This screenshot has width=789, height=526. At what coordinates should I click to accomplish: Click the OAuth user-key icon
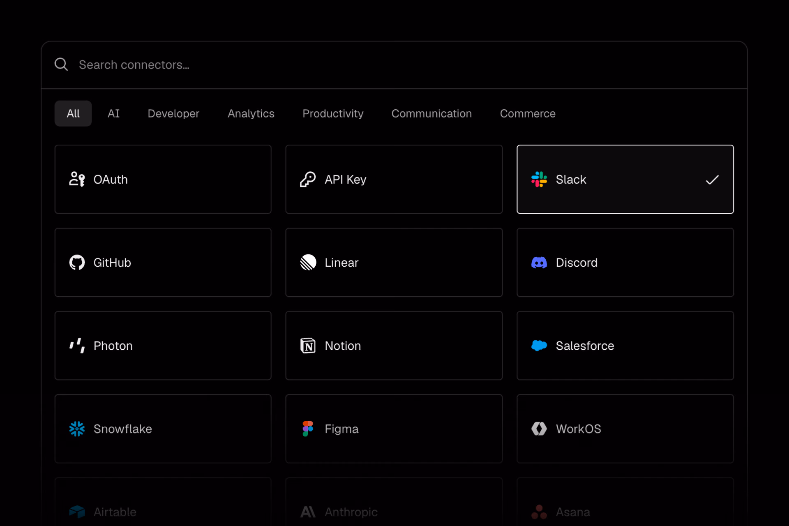77,179
